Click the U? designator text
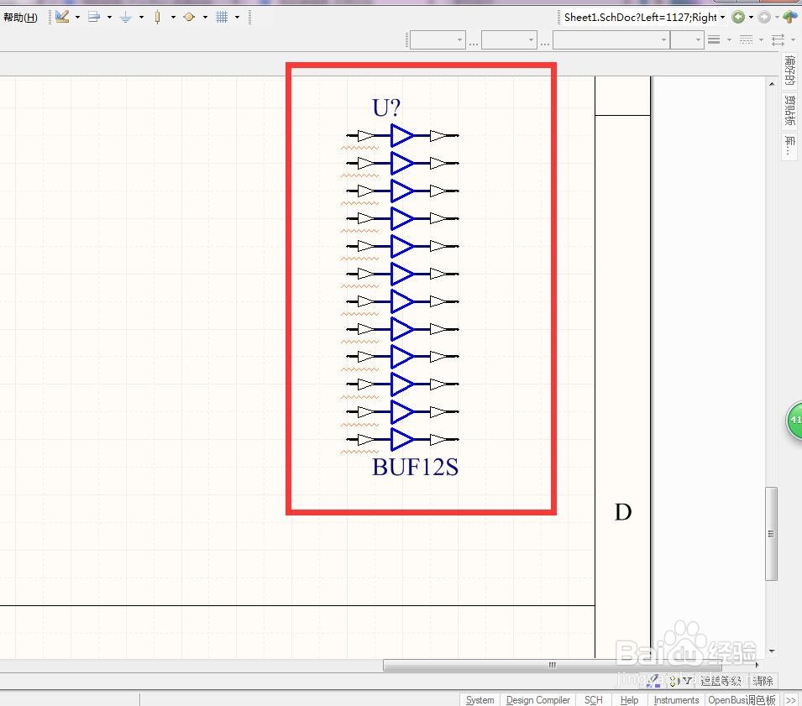 (x=386, y=107)
